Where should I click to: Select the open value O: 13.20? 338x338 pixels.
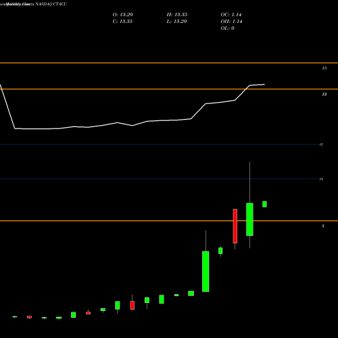click(123, 15)
